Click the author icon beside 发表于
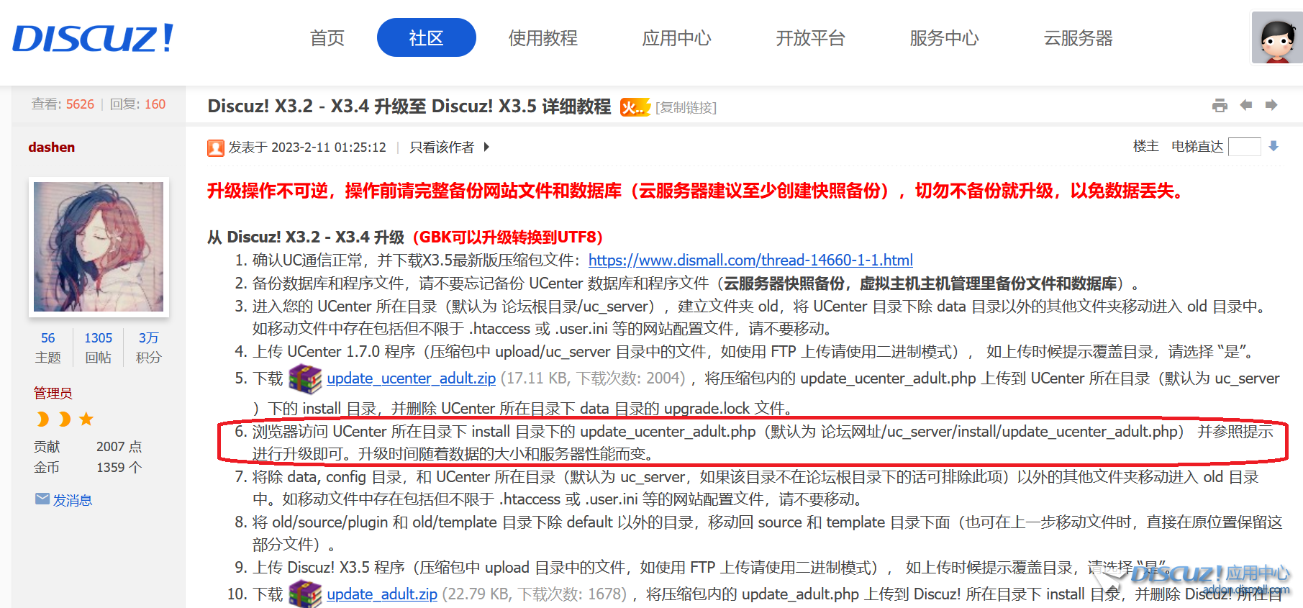Screen dimensions: 1303x608 [x=216, y=148]
